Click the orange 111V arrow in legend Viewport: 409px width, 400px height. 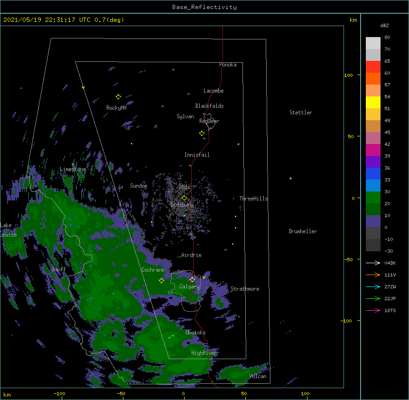pos(373,275)
